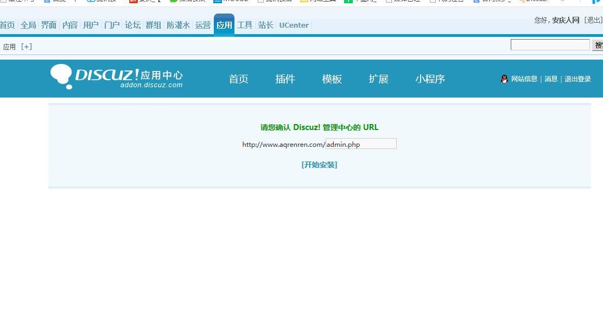Viewport: 603px width, 317px height.
Task: Open the 用户 admin menu
Action: click(x=91, y=25)
